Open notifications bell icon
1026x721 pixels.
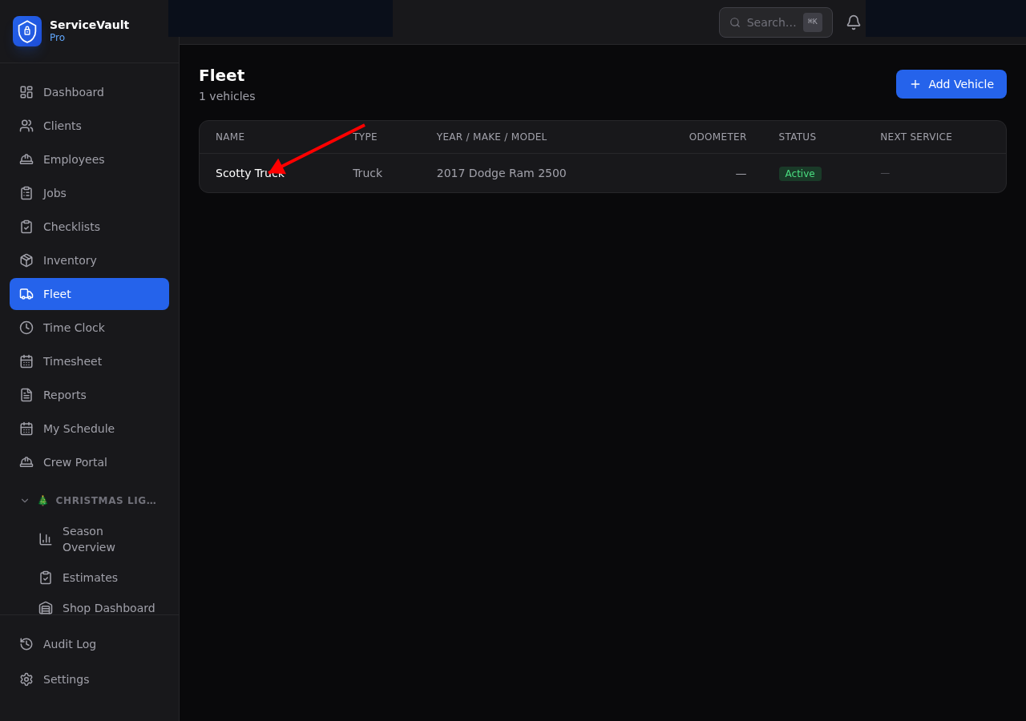coord(854,22)
